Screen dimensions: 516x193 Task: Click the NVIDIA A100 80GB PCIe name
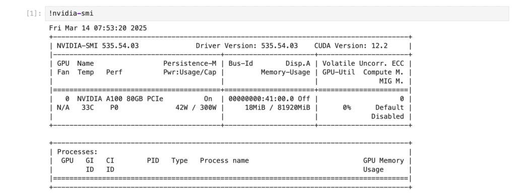[x=120, y=99]
